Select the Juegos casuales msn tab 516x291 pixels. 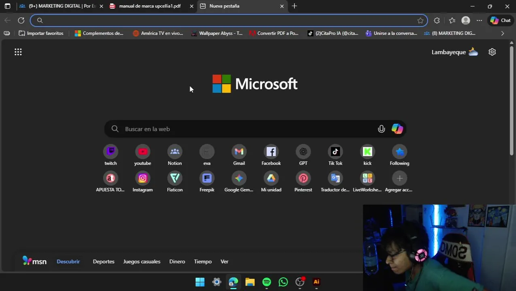coord(142,261)
